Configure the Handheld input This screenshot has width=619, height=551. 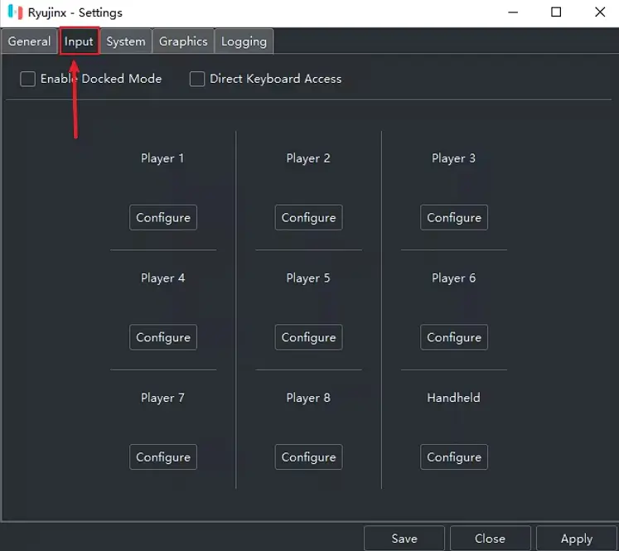pos(454,457)
